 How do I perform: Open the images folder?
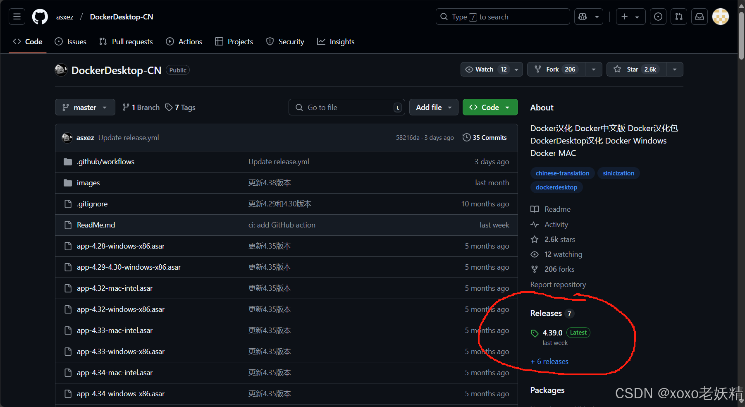pos(88,183)
